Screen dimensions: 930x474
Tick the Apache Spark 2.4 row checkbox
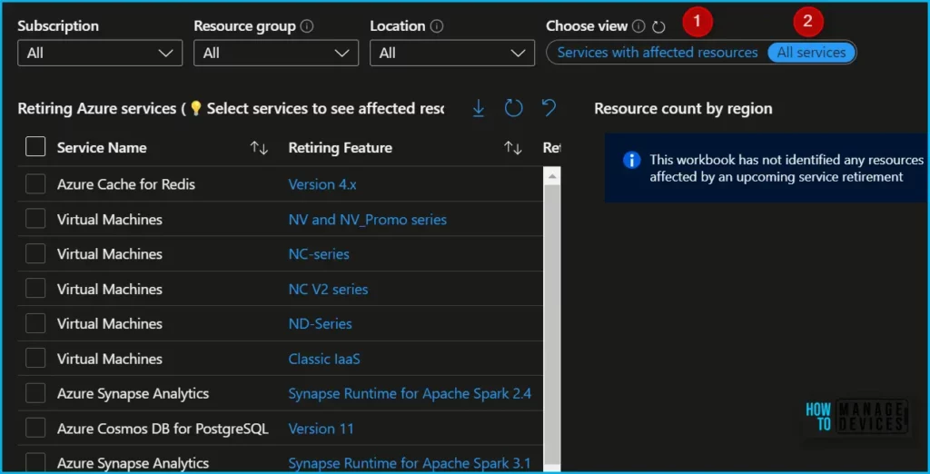click(35, 392)
